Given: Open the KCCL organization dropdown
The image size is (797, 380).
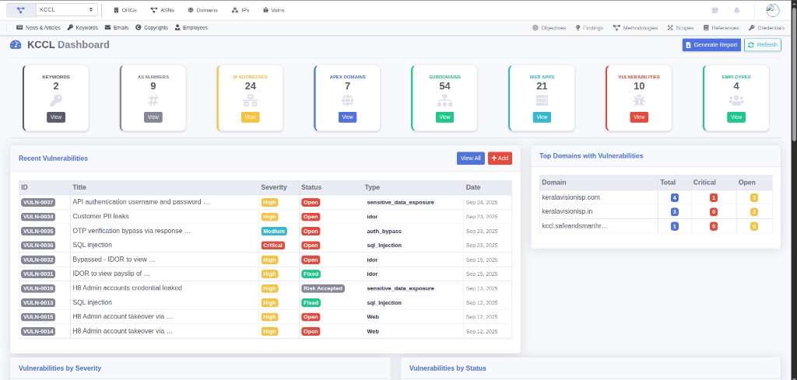Looking at the screenshot, I should pyautogui.click(x=67, y=10).
